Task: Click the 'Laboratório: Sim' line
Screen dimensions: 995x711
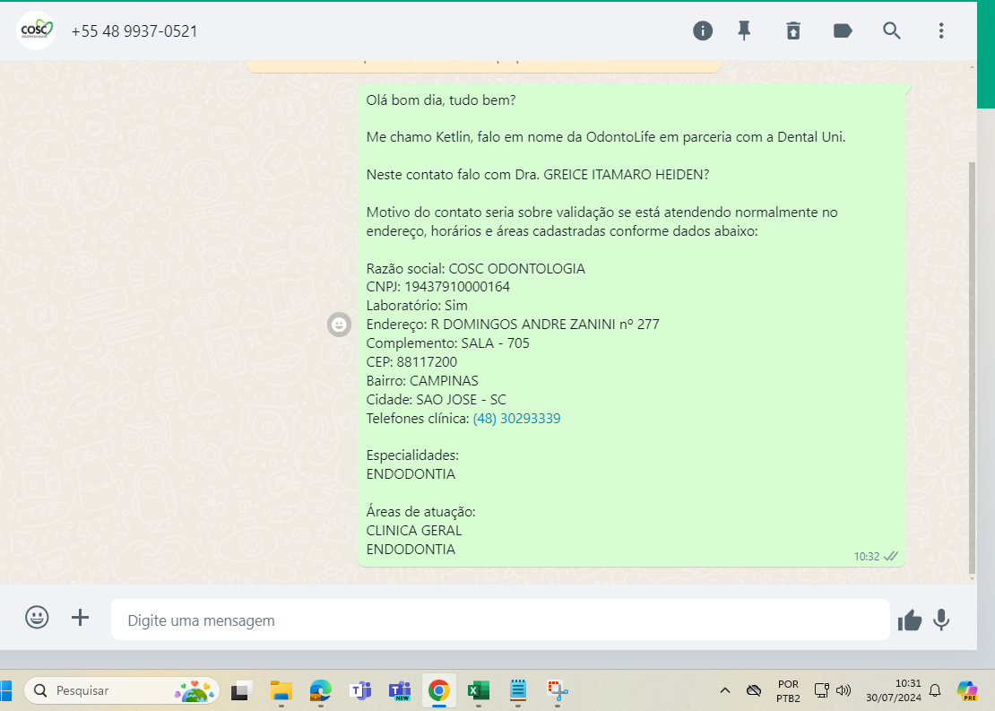Action: click(416, 306)
